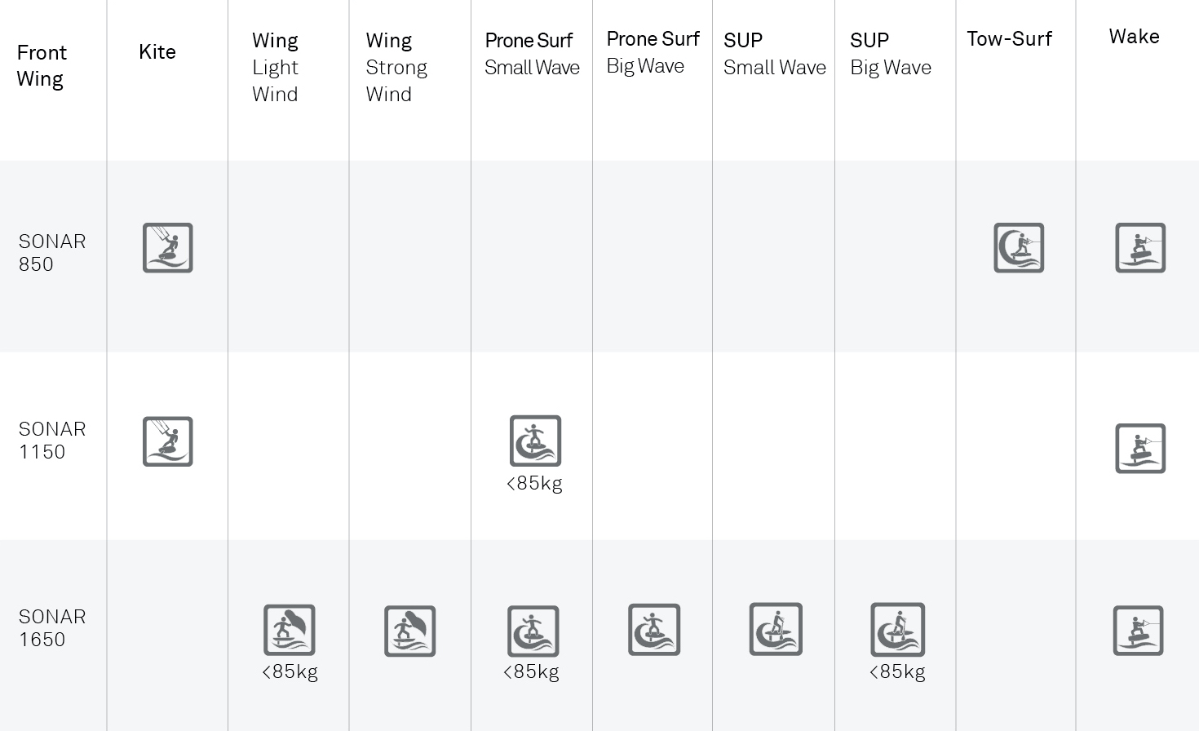Viewport: 1199px width, 731px height.
Task: Click the Front Wing column header
Action: click(42, 65)
